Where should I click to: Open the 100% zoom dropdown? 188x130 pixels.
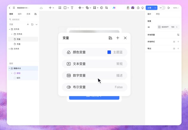[x=176, y=8]
